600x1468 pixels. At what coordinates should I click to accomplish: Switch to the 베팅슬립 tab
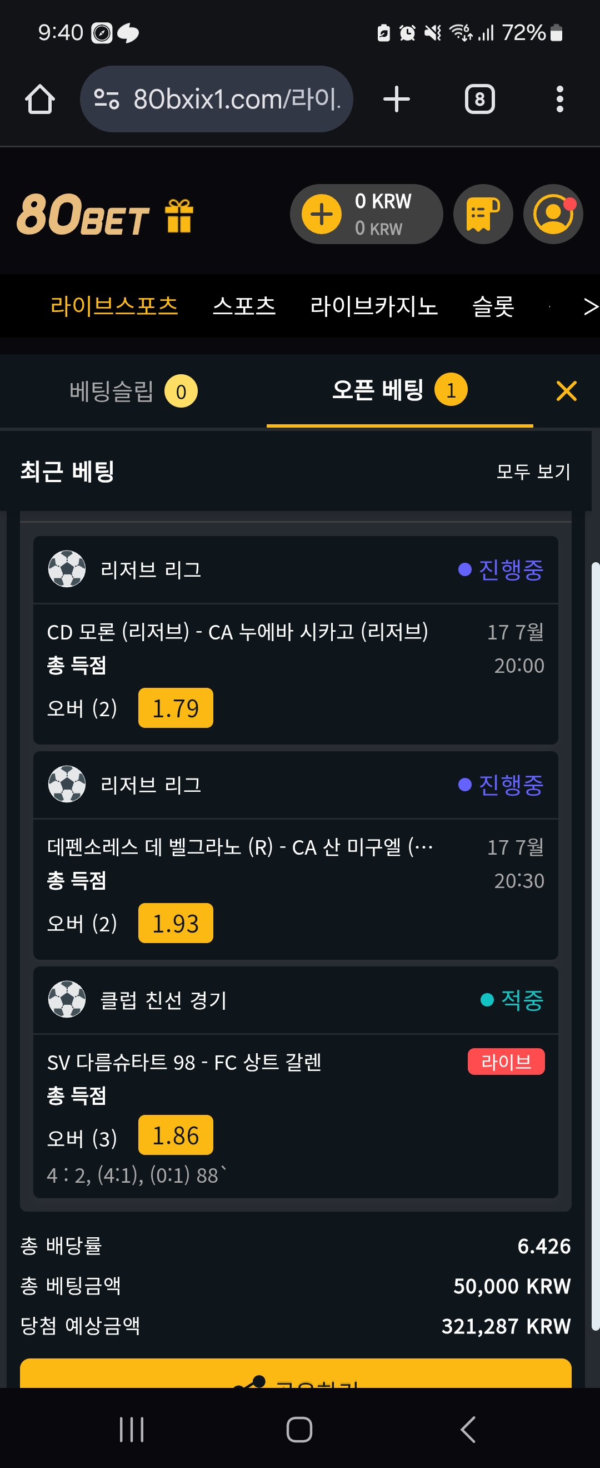tap(133, 391)
